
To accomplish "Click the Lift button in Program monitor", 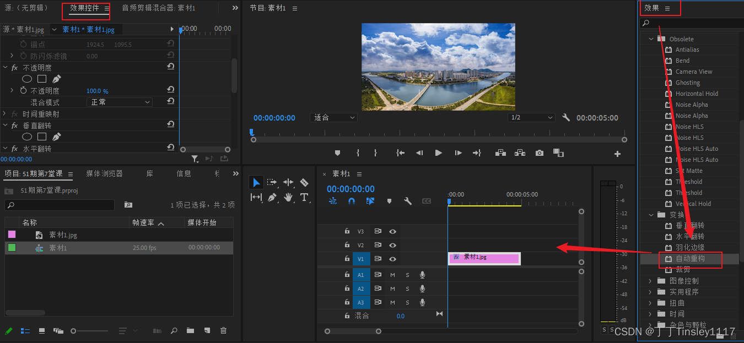I will pos(500,153).
